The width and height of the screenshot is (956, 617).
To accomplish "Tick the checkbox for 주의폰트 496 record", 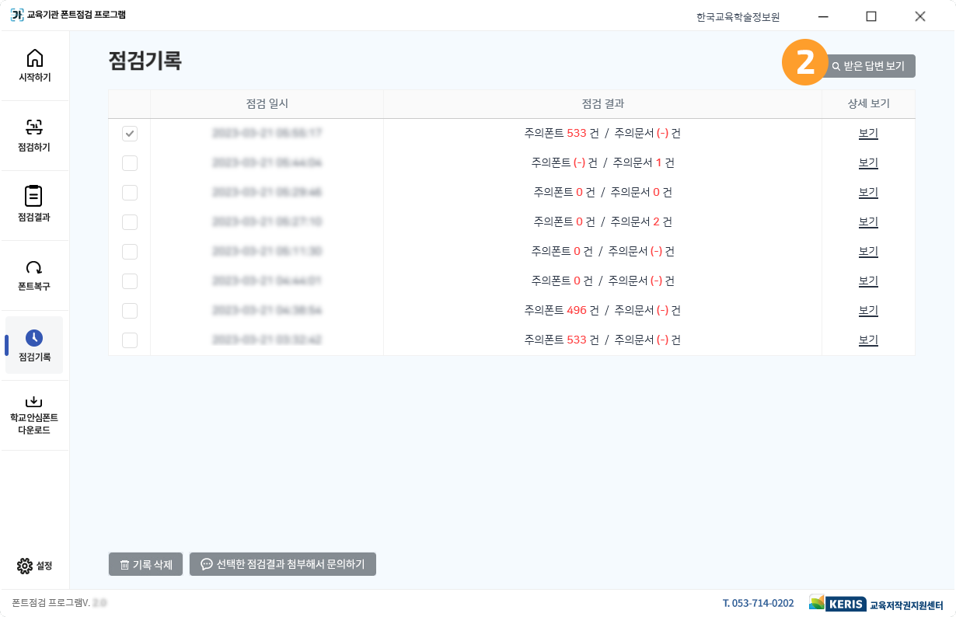I will point(130,311).
